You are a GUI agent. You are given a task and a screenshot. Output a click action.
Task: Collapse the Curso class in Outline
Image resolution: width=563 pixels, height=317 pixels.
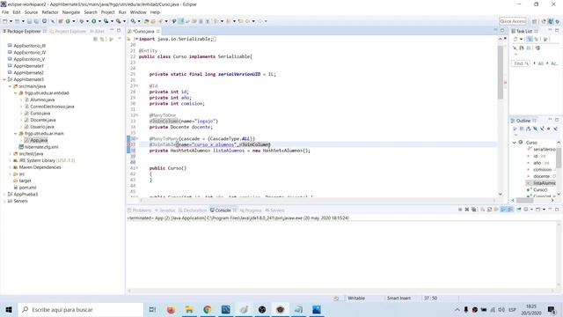514,143
